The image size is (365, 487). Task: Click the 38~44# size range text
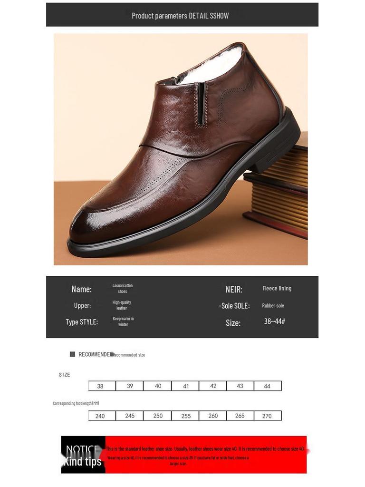[x=275, y=321]
